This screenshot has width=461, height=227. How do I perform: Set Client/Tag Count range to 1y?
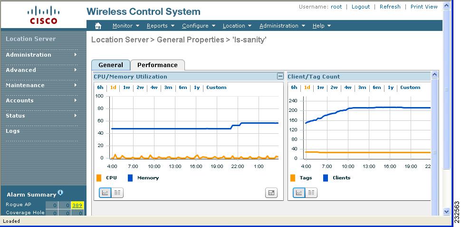pyautogui.click(x=391, y=88)
